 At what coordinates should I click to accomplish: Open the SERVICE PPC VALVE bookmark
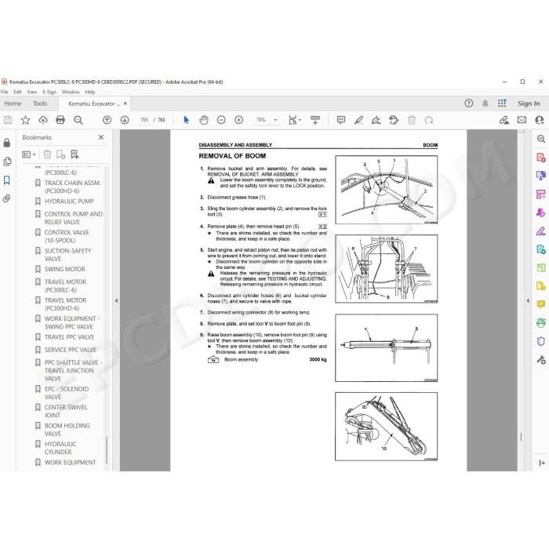pyautogui.click(x=71, y=350)
